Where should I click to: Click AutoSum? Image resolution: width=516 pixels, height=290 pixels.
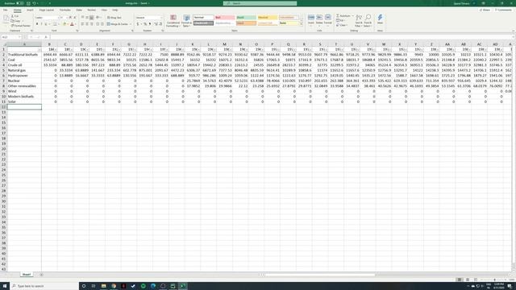pyautogui.click(x=343, y=16)
